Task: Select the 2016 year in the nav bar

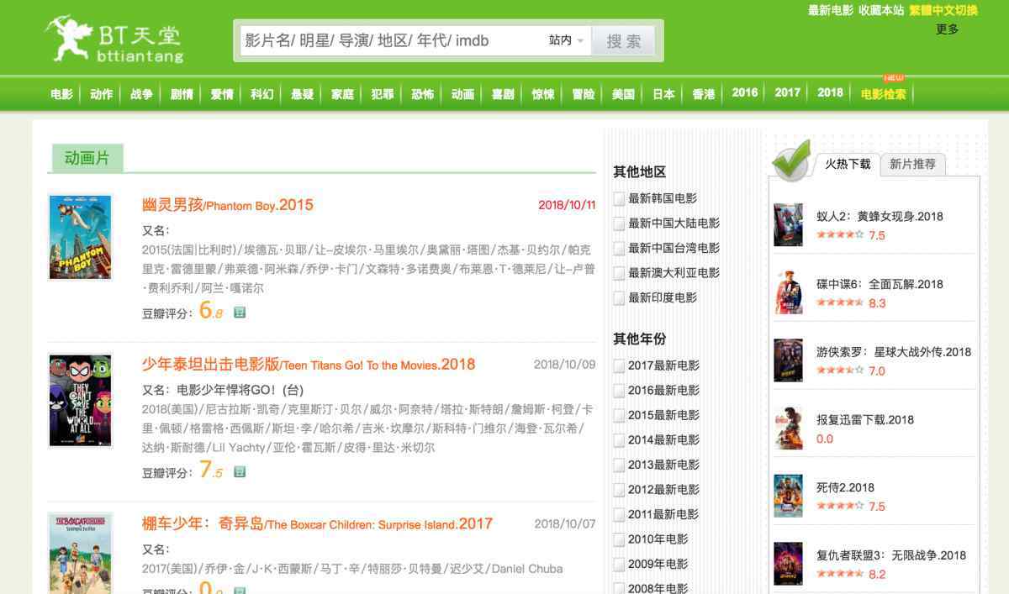Action: click(x=745, y=92)
